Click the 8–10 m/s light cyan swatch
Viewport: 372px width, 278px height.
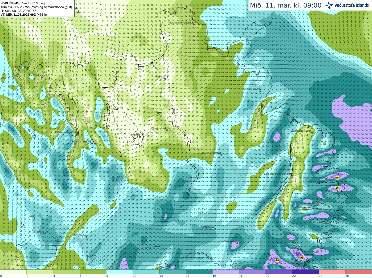(120, 272)
